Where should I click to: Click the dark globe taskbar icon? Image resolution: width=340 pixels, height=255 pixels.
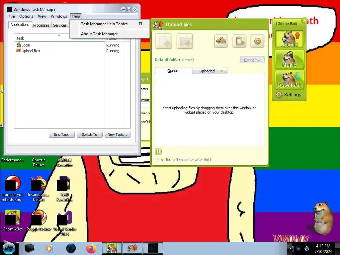pos(71,248)
